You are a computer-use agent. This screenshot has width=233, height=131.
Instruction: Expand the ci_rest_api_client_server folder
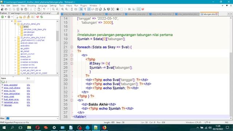coord(15,70)
